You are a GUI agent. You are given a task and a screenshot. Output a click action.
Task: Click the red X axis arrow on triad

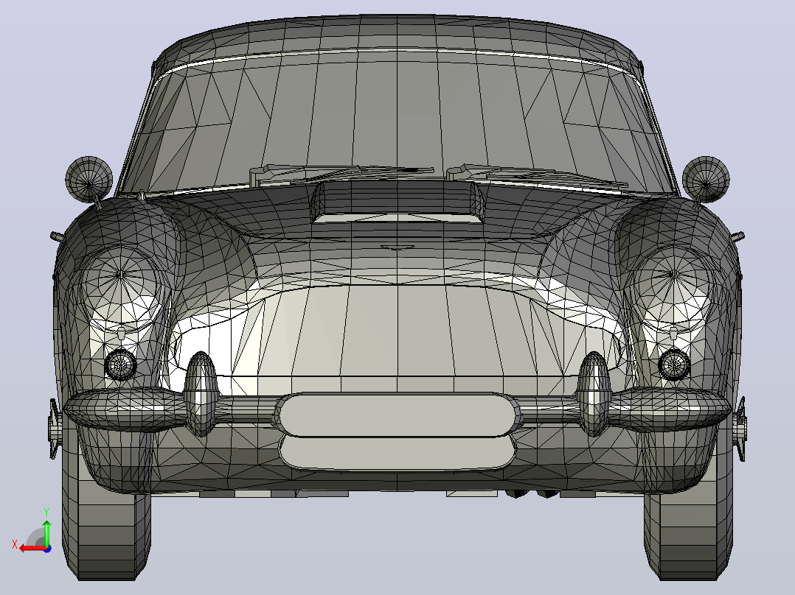(x=32, y=549)
